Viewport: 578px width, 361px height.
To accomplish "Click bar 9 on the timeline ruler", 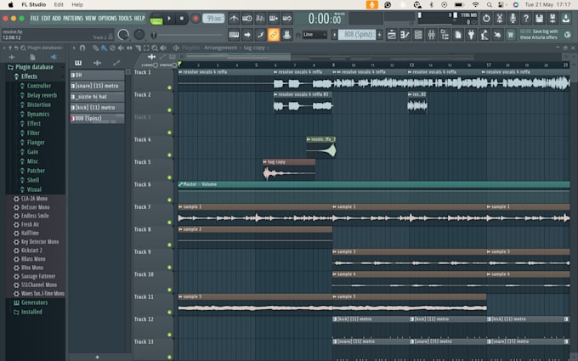I will click(x=333, y=65).
